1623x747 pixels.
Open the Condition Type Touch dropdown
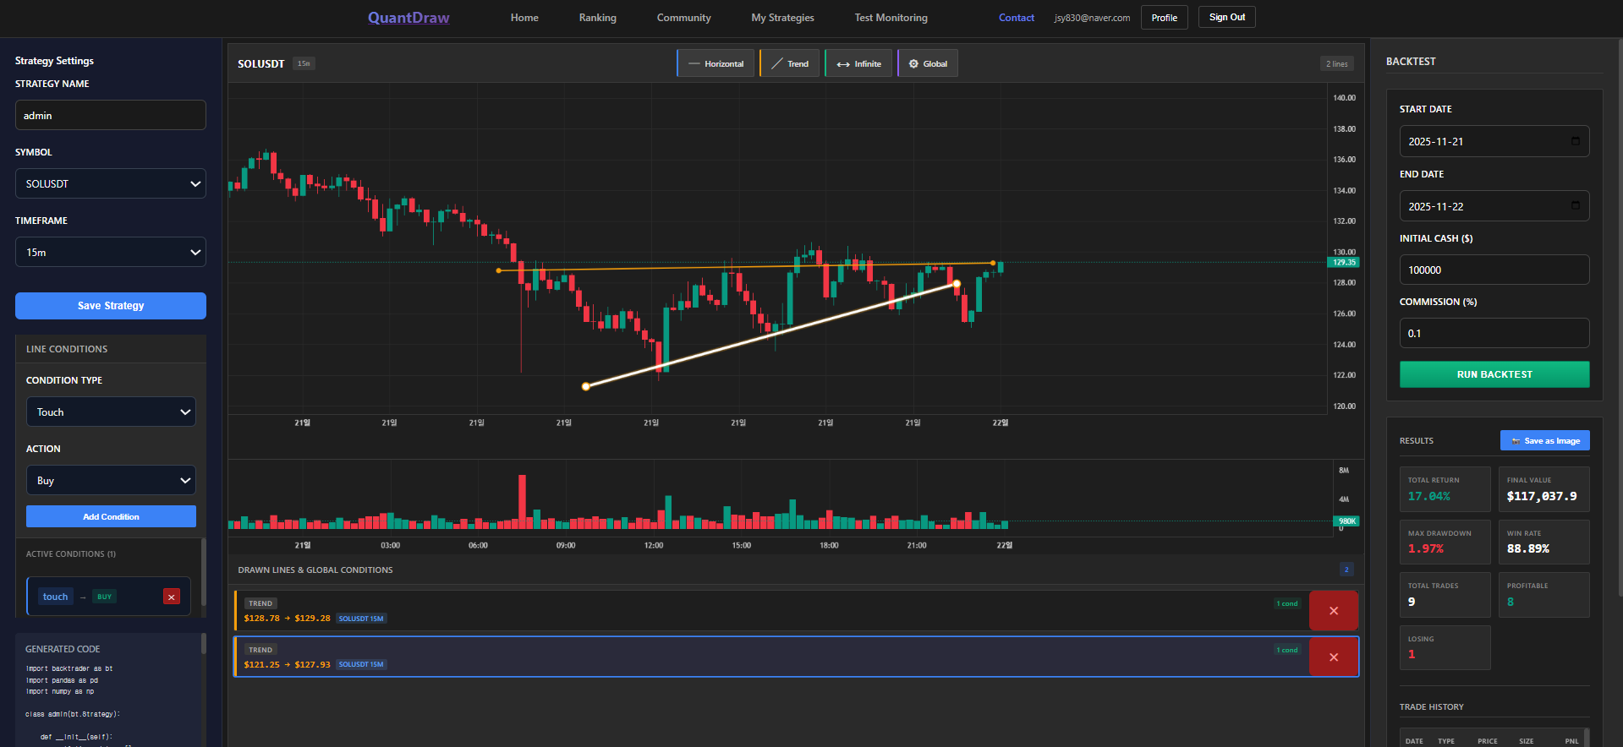pyautogui.click(x=111, y=412)
